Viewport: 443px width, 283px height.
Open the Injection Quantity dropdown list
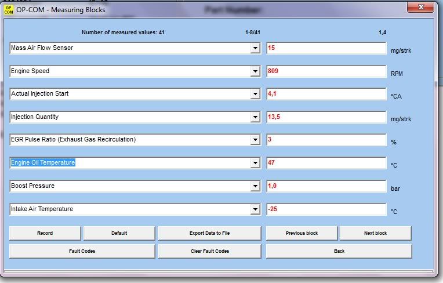click(255, 118)
